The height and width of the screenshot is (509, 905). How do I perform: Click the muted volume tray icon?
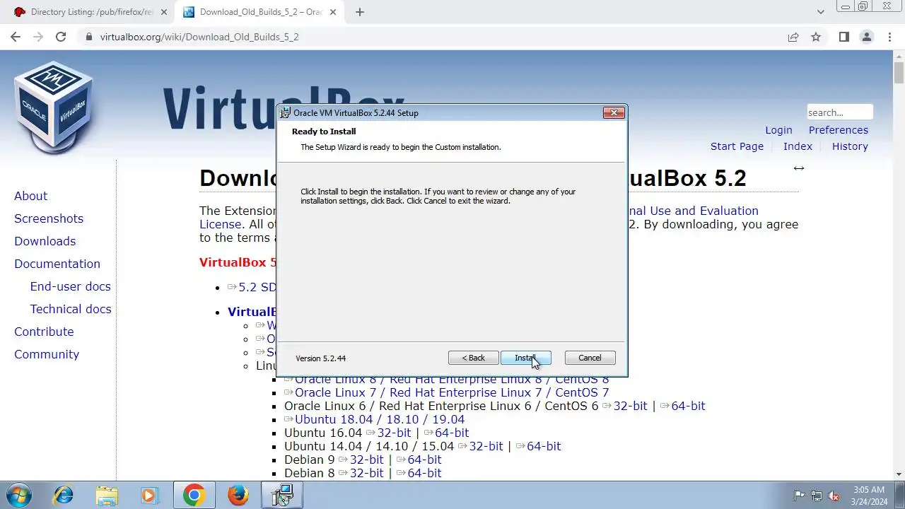834,496
